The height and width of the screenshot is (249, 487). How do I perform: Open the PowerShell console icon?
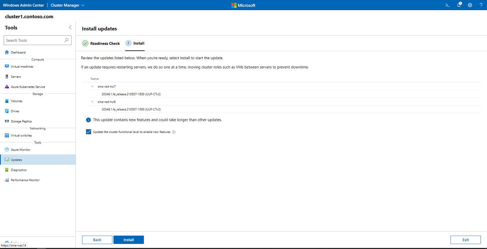pos(447,5)
